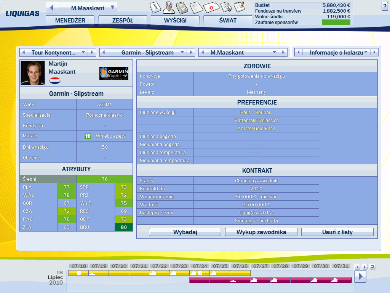The image size is (390, 293).
Task: Open the ZESPÓŁ menu tab
Action: (x=123, y=21)
